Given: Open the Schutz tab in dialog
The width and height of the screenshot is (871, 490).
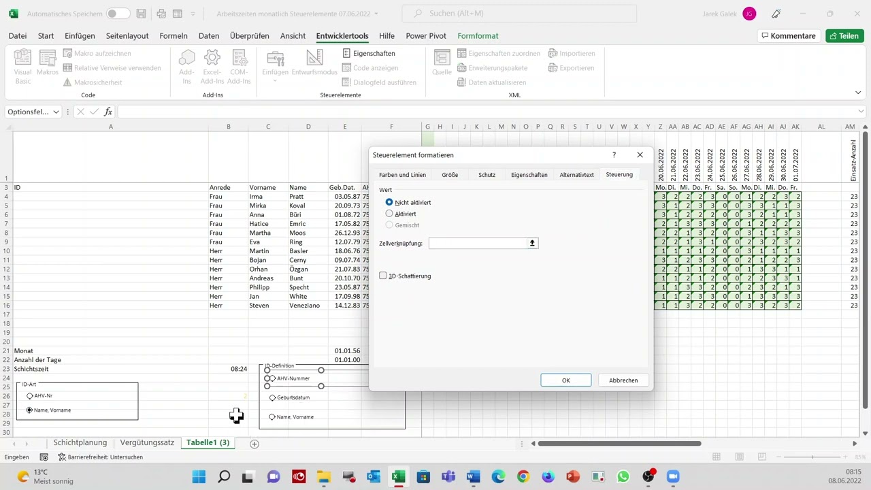Looking at the screenshot, I should [487, 175].
